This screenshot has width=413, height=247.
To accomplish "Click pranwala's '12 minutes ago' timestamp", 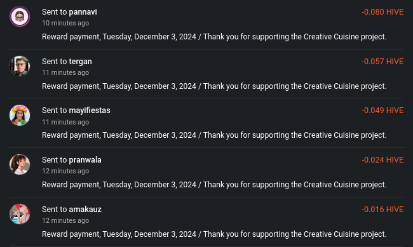I will (65, 171).
